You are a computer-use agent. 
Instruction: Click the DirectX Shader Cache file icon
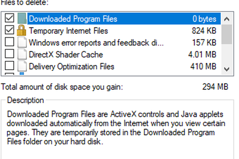(x=22, y=54)
